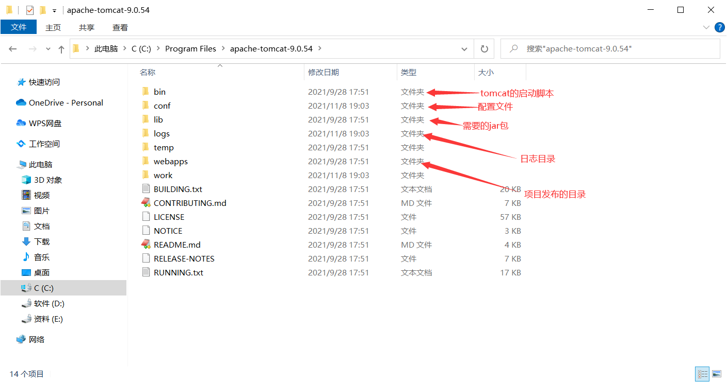Screen dimensions: 727x382
Task: Switch to details view layout icon
Action: (x=702, y=374)
